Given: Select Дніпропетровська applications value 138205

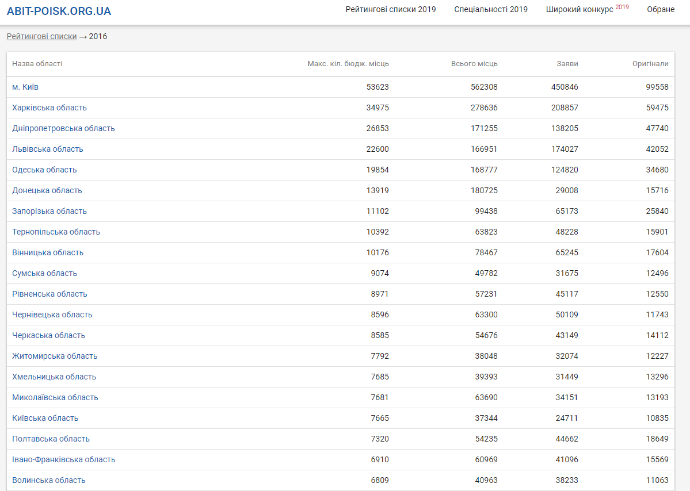Looking at the screenshot, I should coord(565,128).
